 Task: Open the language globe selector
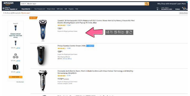click(x=158, y=9)
